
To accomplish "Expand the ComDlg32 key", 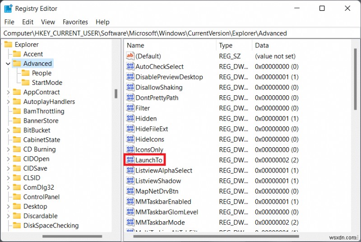I will [8, 187].
